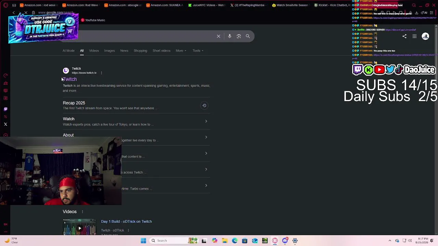
Task: Switch to the Amazon SUANEA tab
Action: [x=165, y=5]
